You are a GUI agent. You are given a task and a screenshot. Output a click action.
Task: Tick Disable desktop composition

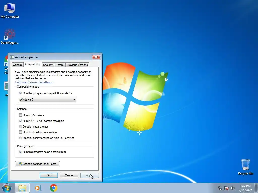(x=20, y=132)
